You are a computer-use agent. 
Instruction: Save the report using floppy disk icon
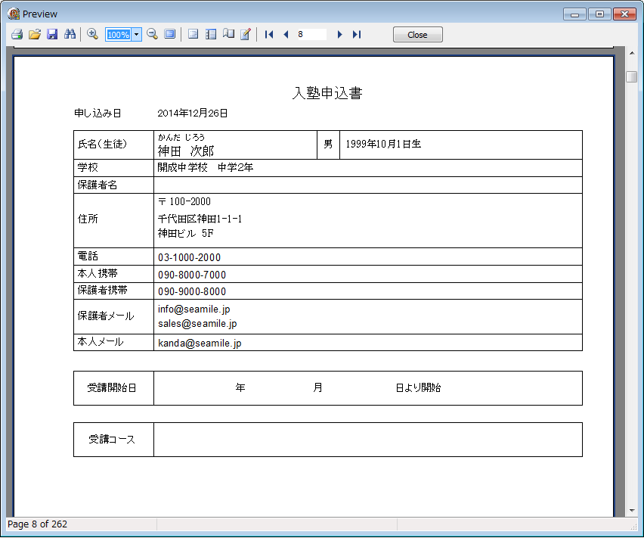(x=52, y=35)
